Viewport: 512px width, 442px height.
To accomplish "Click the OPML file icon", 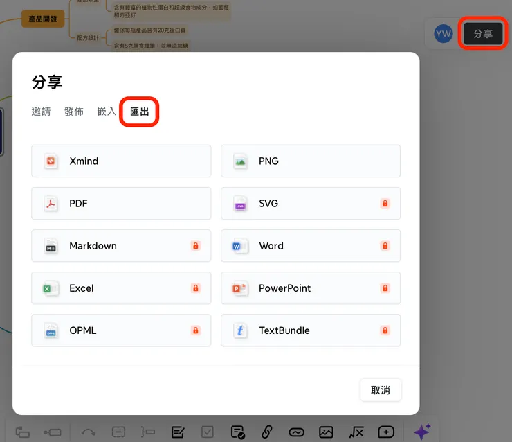I will (x=51, y=330).
